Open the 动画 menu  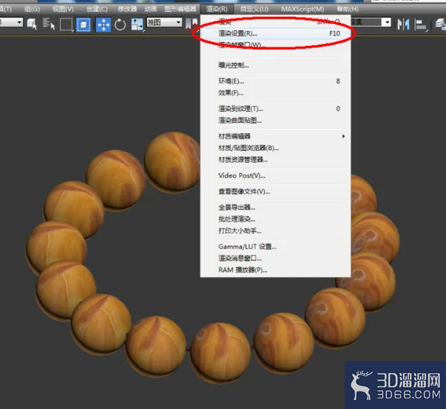150,9
